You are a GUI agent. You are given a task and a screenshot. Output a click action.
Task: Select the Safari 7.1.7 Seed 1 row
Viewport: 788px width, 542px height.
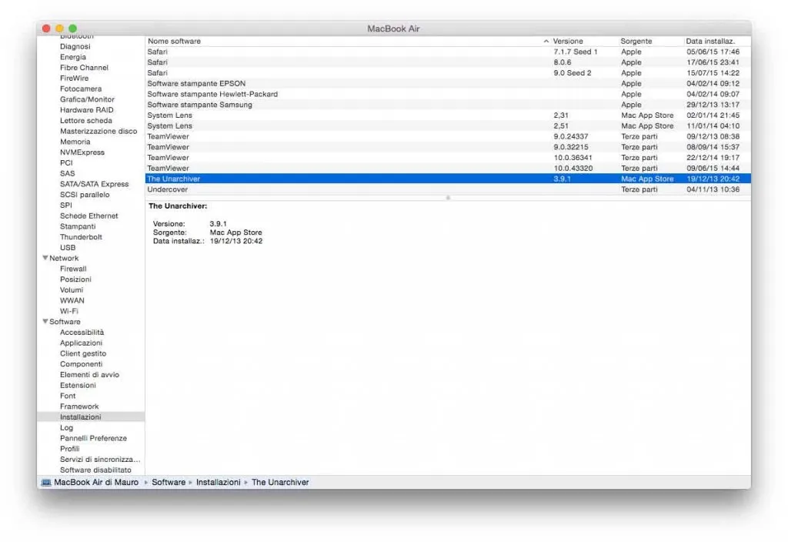pos(448,52)
